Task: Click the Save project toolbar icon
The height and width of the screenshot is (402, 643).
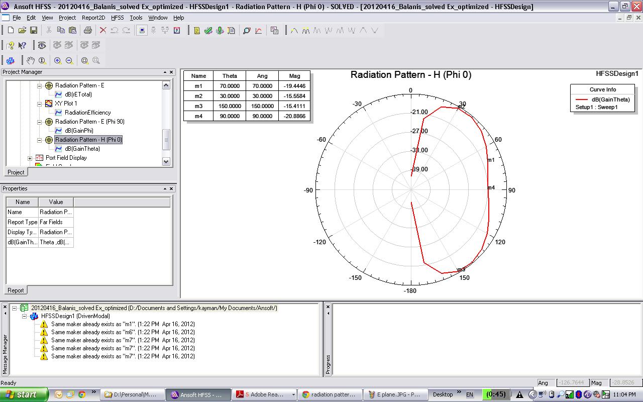Action: pyautogui.click(x=33, y=31)
